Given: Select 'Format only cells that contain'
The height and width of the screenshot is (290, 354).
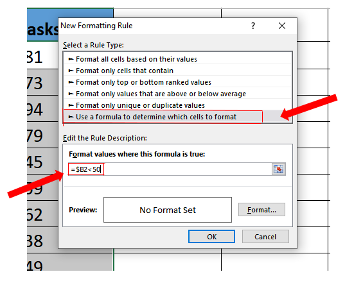Looking at the screenshot, I should [x=178, y=71].
